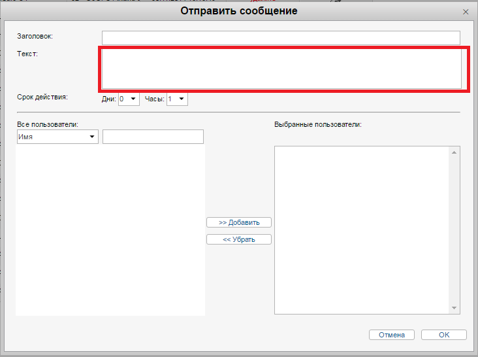Open the Дни dropdown
This screenshot has height=357, width=478.
(x=129, y=99)
